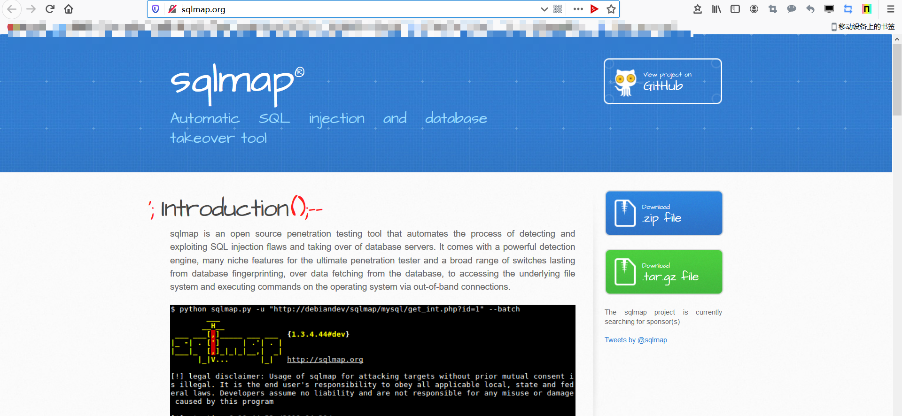The width and height of the screenshot is (902, 416).
Task: Click the GitHub octocat mascot icon
Action: point(625,83)
